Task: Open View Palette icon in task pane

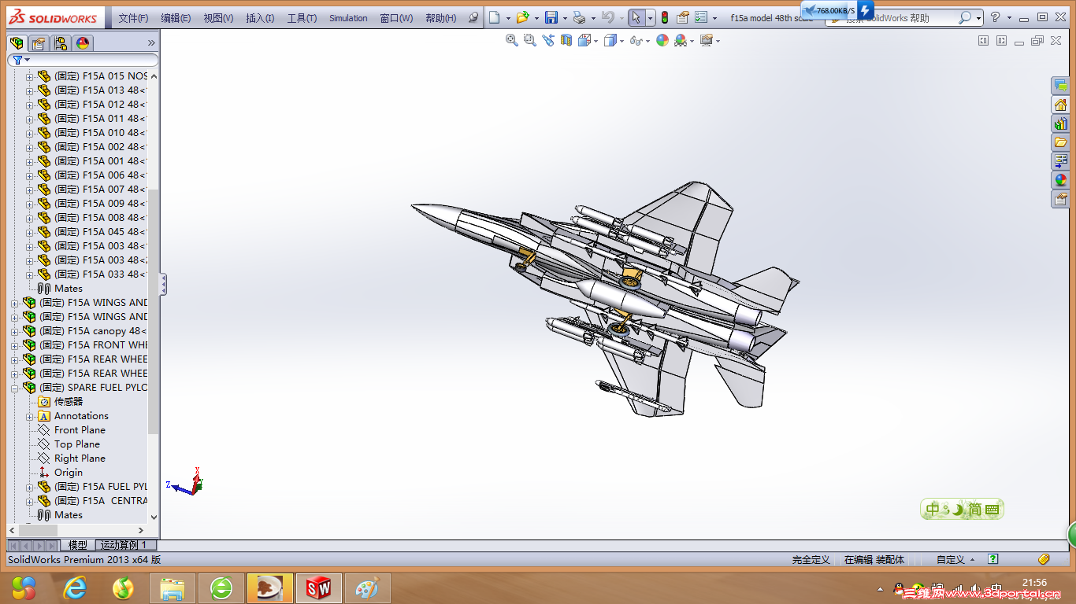Action: pyautogui.click(x=1061, y=161)
